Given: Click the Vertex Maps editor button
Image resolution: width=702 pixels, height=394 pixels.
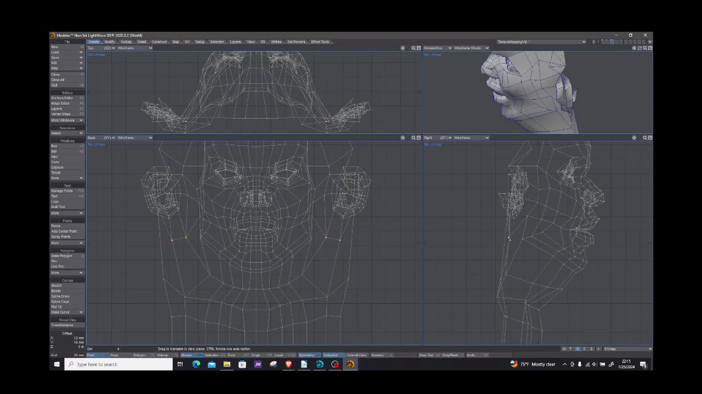Looking at the screenshot, I should pos(67,114).
